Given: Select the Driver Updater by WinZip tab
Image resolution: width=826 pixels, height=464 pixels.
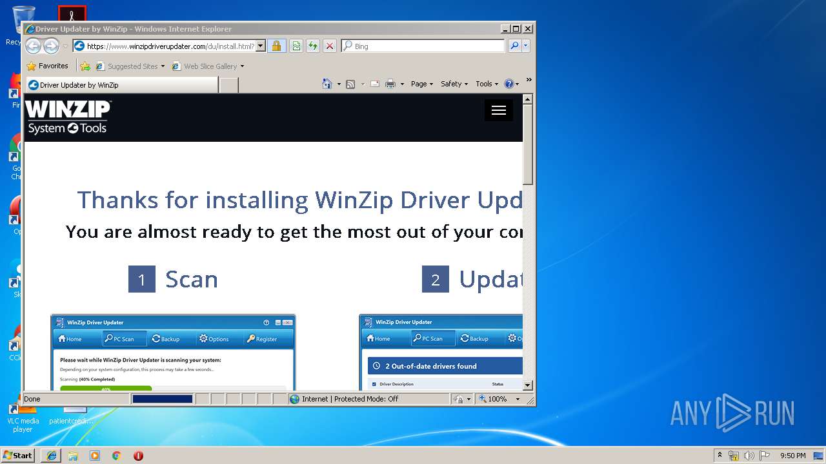Looking at the screenshot, I should [x=121, y=84].
